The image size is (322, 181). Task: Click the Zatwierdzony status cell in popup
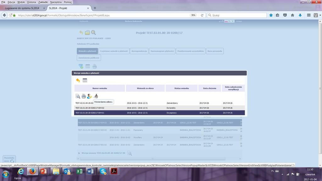point(172,103)
